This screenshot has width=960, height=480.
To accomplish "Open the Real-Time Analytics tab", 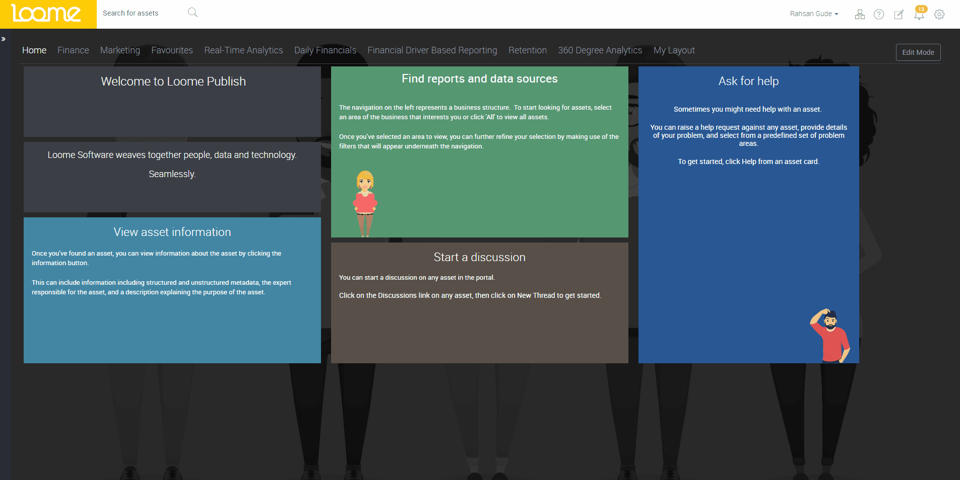I will (243, 50).
